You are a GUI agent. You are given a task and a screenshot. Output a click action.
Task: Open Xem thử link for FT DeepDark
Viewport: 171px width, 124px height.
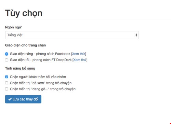pyautogui.click(x=80, y=60)
